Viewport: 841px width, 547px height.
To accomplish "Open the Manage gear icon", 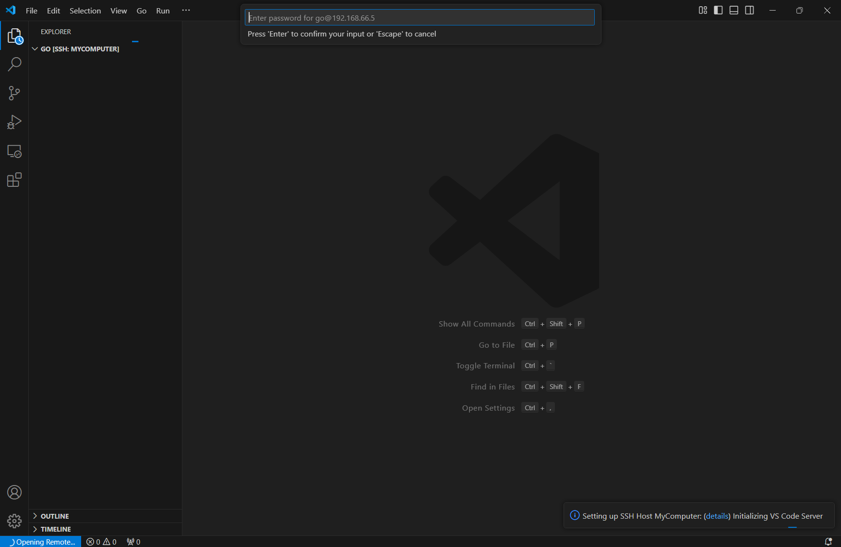I will (x=14, y=521).
